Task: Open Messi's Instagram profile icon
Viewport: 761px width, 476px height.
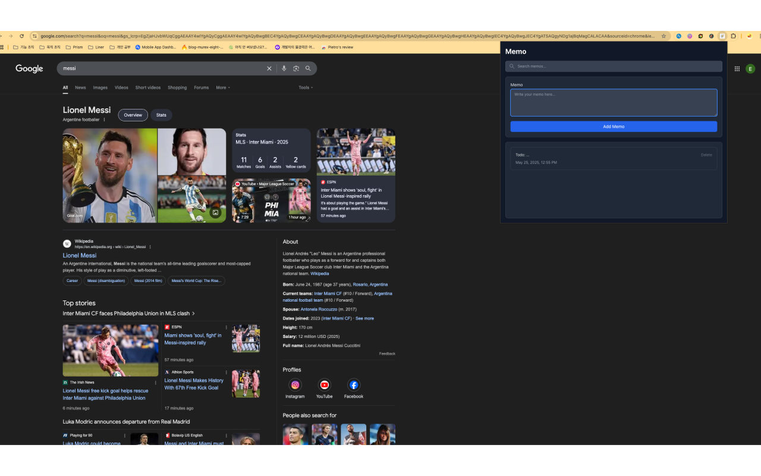Action: [x=295, y=385]
